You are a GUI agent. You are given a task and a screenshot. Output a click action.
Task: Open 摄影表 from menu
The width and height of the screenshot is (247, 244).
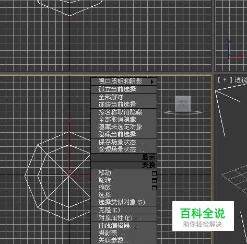[x=124, y=233]
